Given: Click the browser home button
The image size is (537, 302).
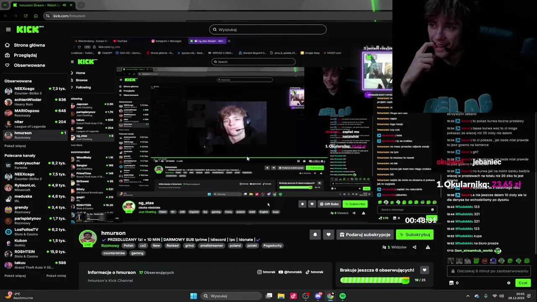Looking at the screenshot, I should [36, 16].
